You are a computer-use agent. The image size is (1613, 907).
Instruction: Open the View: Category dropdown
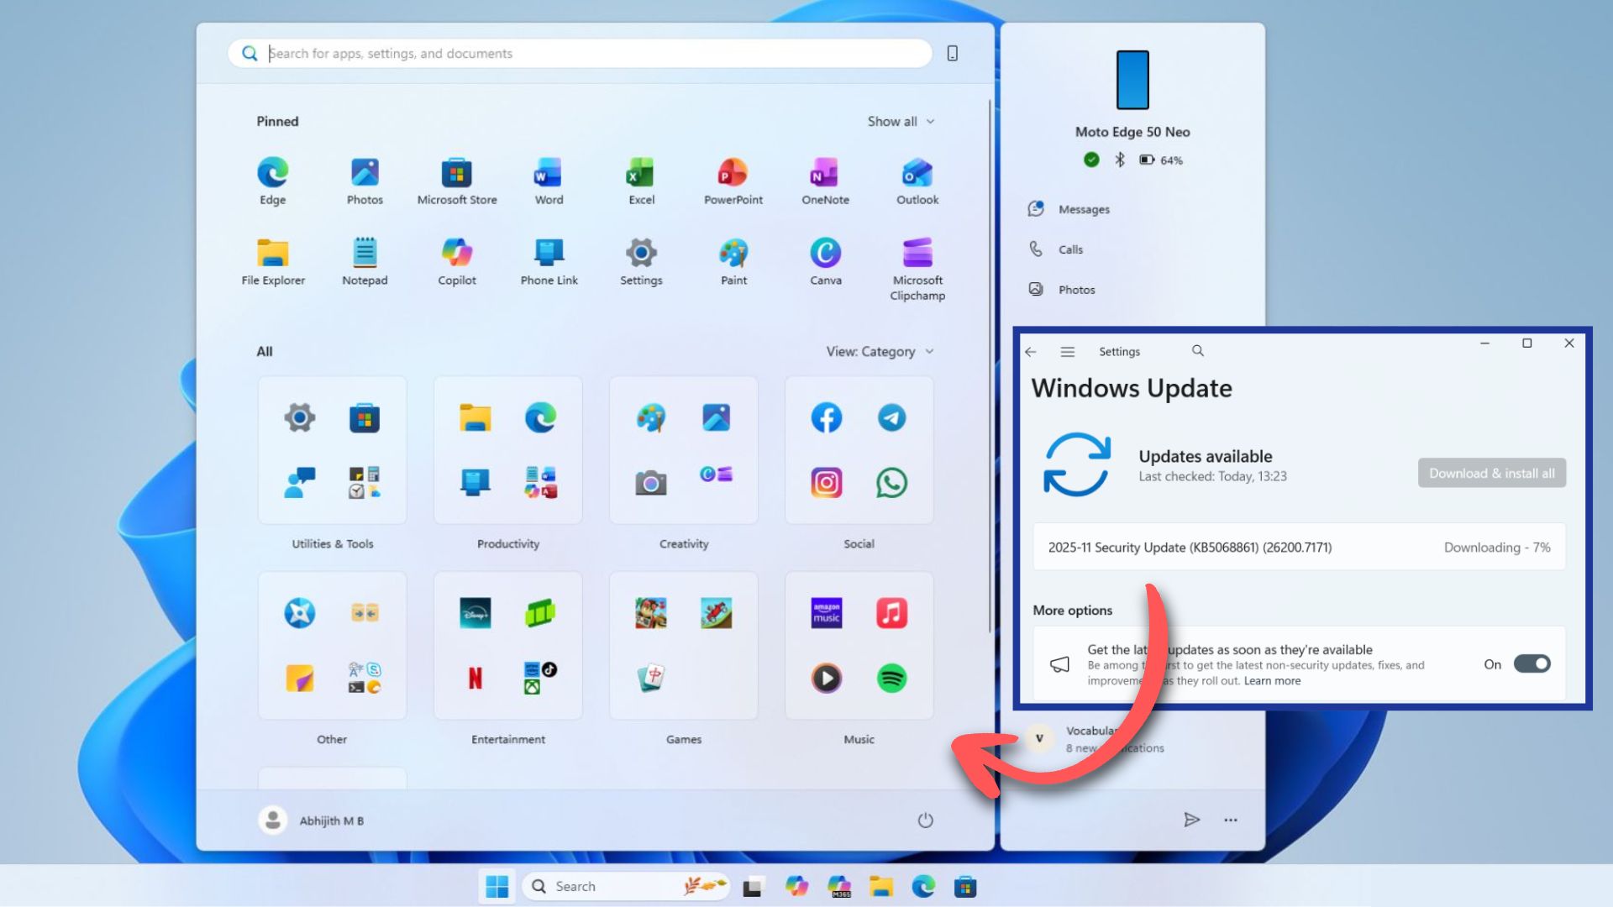pos(879,352)
